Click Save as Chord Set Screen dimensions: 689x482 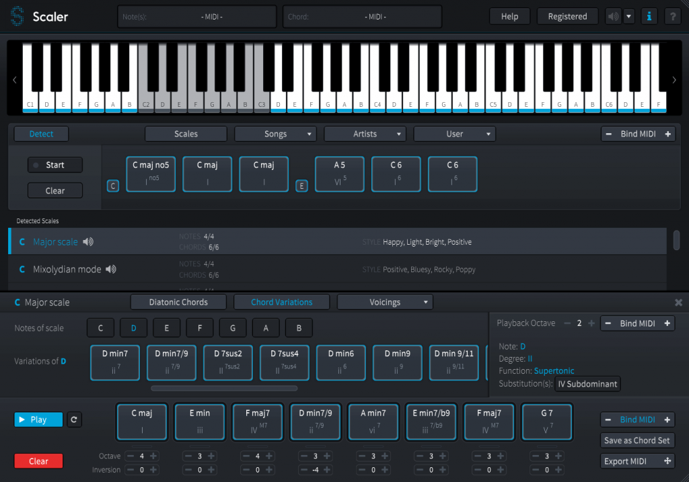click(x=637, y=440)
